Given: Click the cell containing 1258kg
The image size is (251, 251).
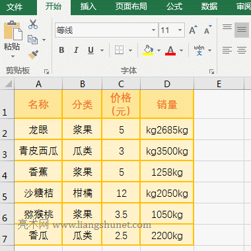Looking at the screenshot, I should tap(167, 172).
